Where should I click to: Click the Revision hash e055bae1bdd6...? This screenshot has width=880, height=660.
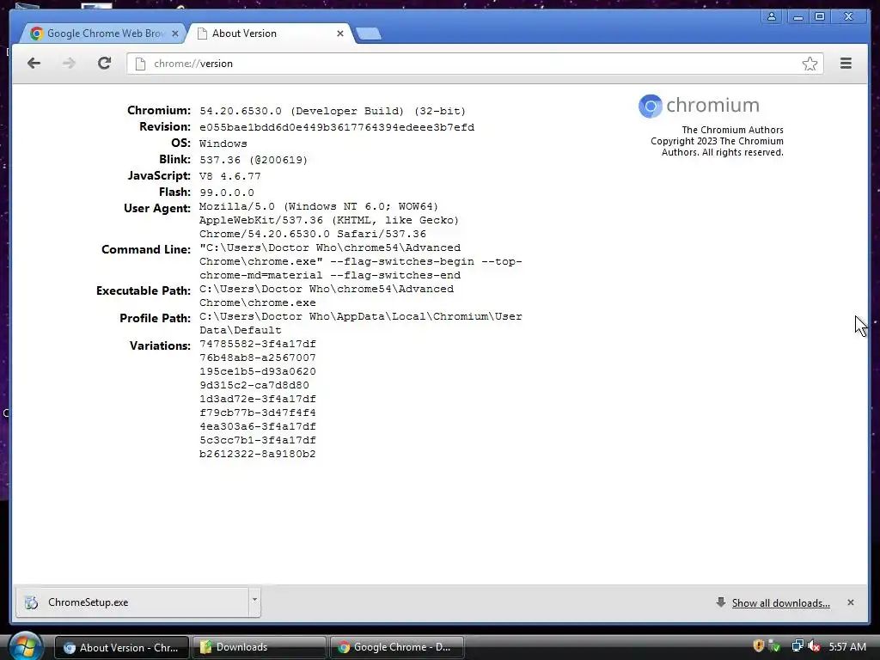337,127
